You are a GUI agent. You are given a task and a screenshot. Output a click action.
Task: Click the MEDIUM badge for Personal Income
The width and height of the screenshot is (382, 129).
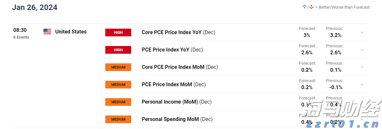tap(118, 102)
